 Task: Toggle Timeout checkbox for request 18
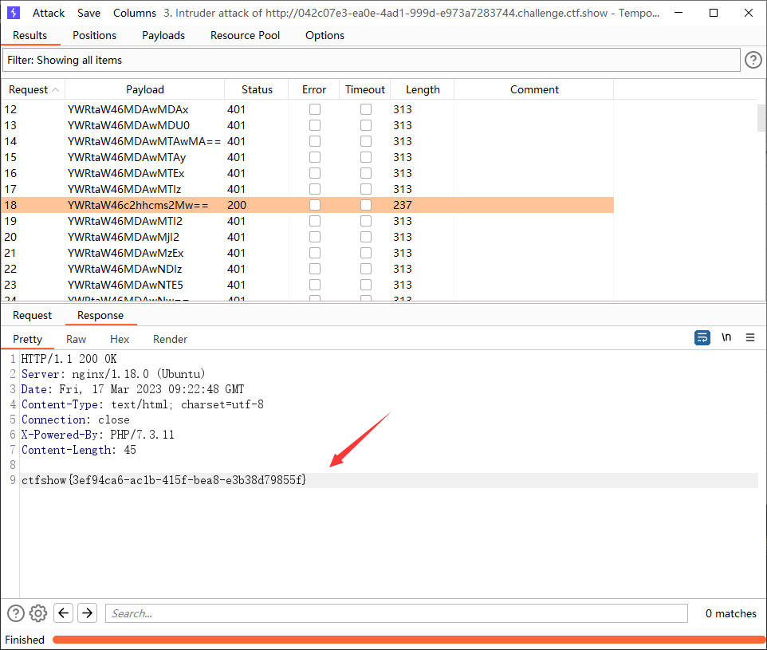tap(366, 205)
